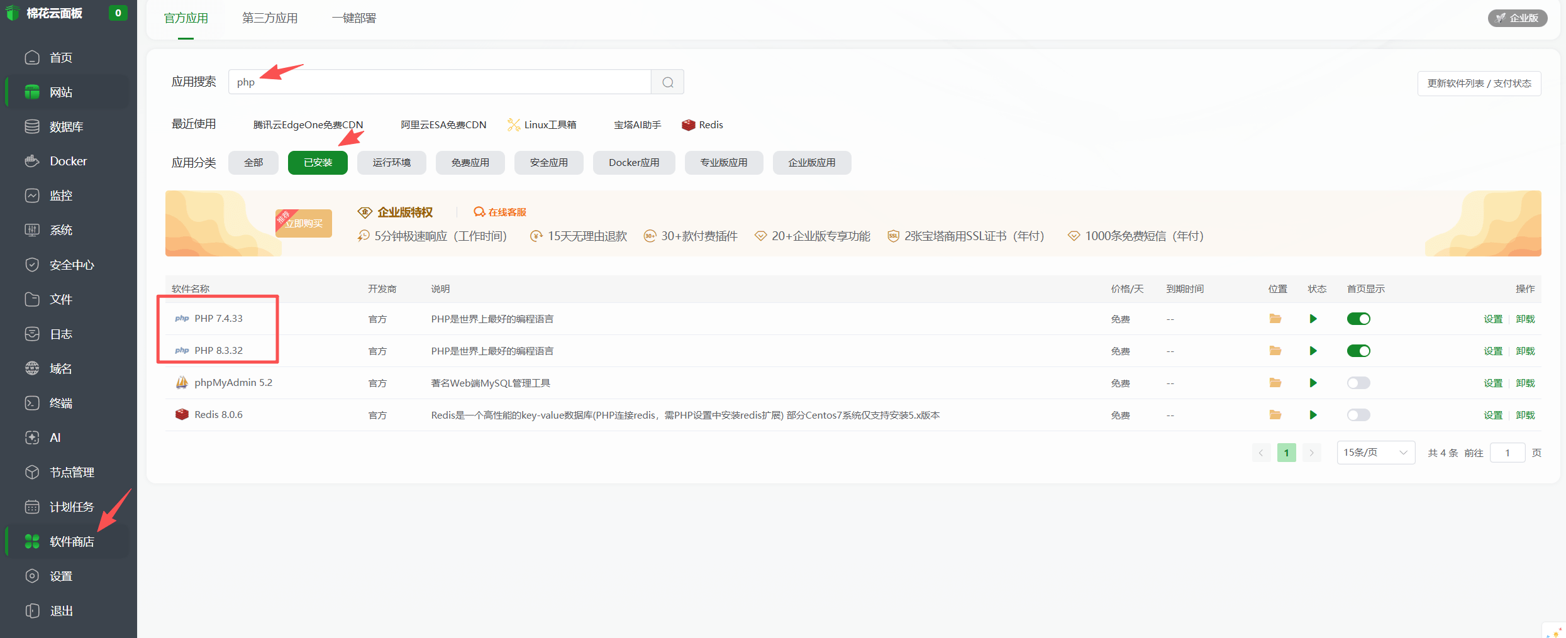1566x638 pixels.
Task: Open 在线客服 link
Action: (x=500, y=212)
